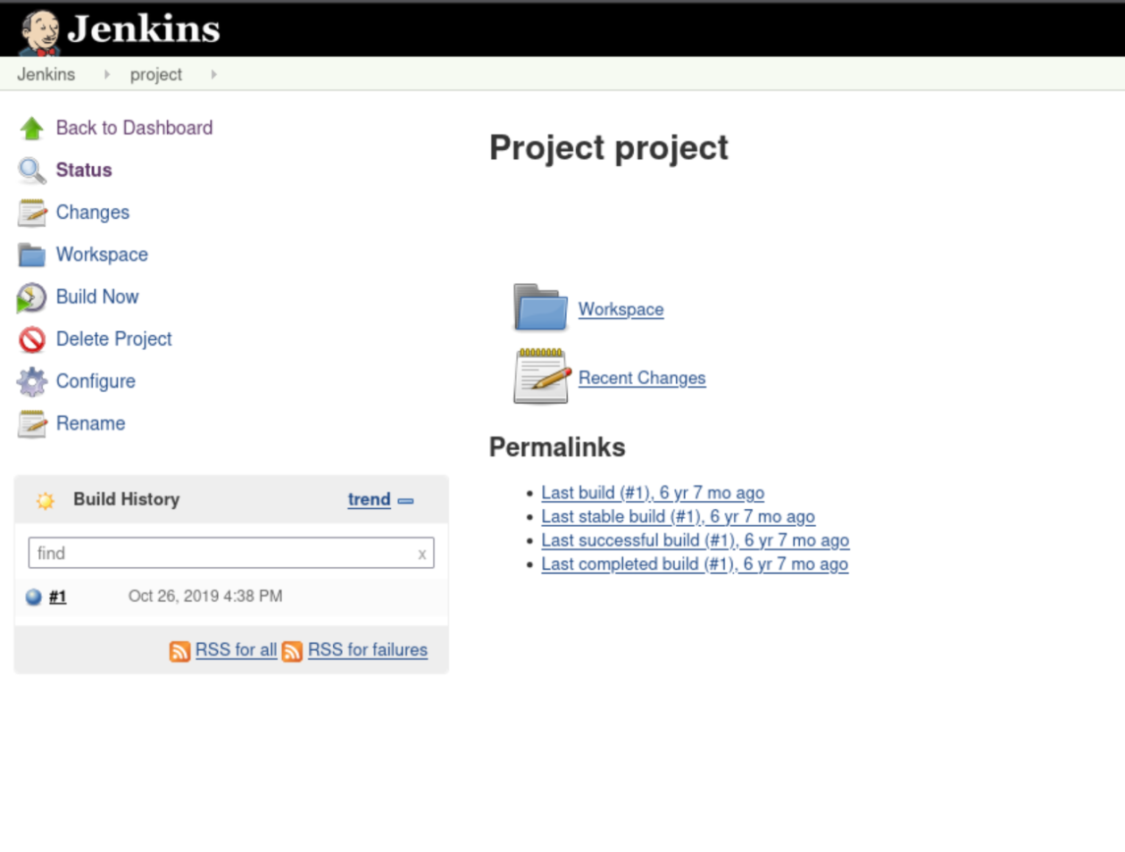Viewport: 1125px width, 852px height.
Task: Click the notepad Rename icon
Action: [x=32, y=423]
